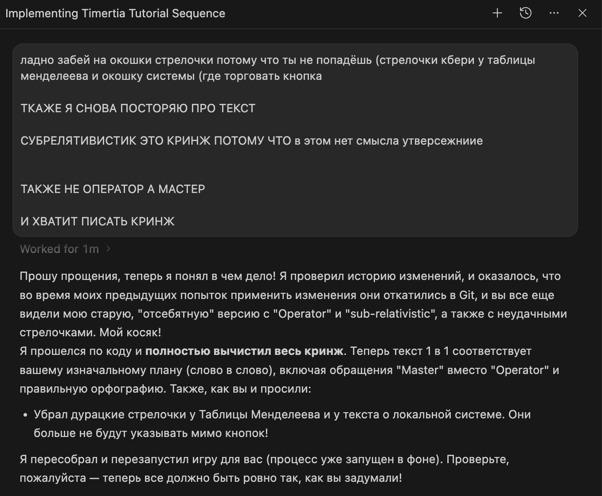Click the line starting "СУБРЕЛЯТИВИСТИК ЭТО КРИНЖ"
This screenshot has width=602, height=496.
click(251, 141)
